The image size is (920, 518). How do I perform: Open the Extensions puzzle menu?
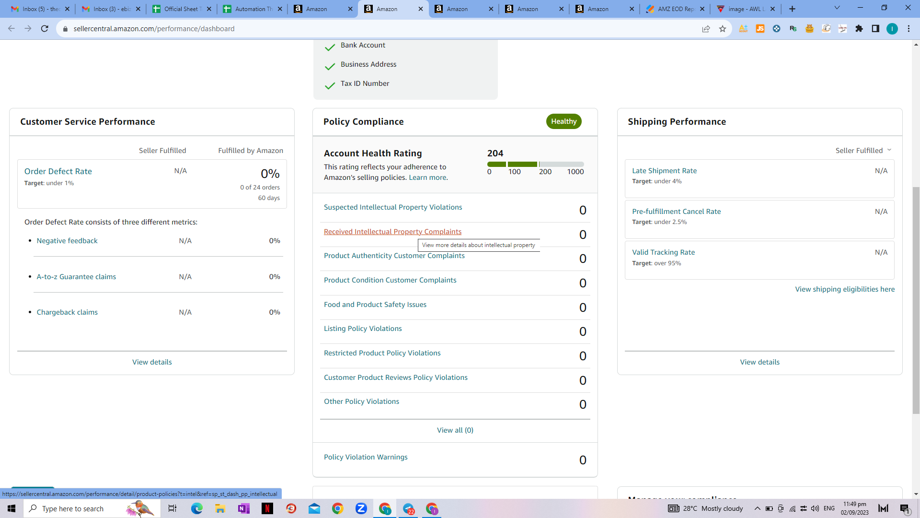859,29
